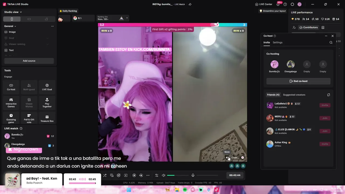Open the AI assistant tool
Image resolution: width=345 pixels, height=194 pixels.
(119, 175)
